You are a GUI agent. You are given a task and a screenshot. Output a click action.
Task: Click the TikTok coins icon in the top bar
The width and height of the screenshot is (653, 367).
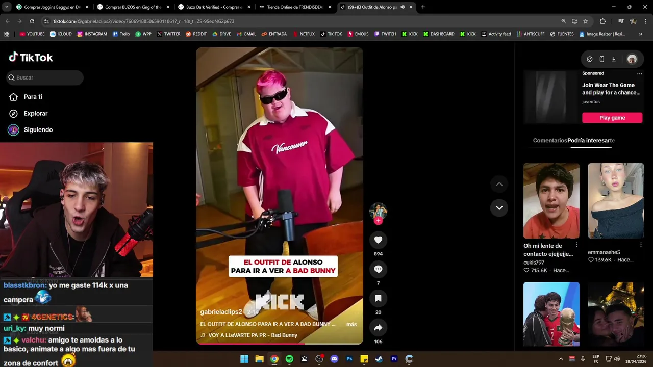(589, 59)
